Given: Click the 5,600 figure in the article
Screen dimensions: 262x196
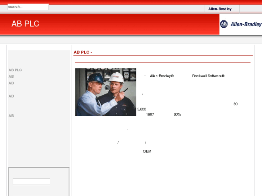Looking at the screenshot, I should pos(142,109).
